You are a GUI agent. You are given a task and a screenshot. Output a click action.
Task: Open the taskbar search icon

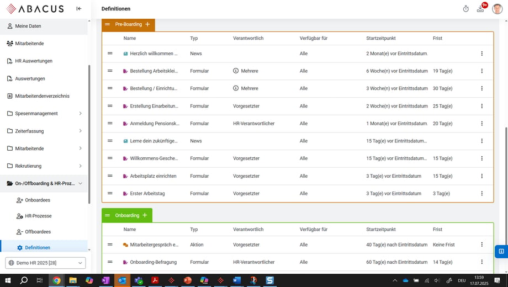[x=24, y=280]
